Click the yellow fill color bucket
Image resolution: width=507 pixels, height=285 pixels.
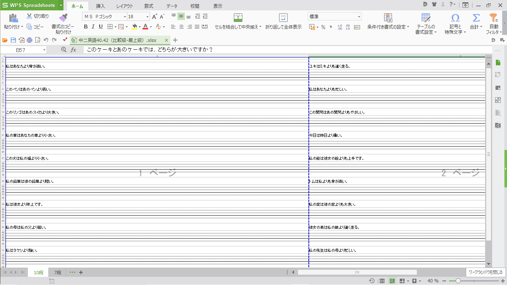point(135,27)
